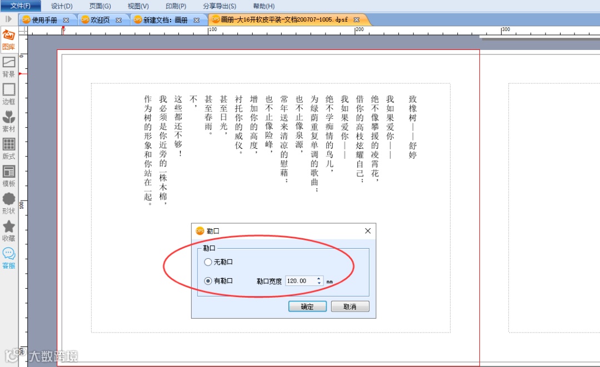Close the 使用手册 tab

point(66,20)
